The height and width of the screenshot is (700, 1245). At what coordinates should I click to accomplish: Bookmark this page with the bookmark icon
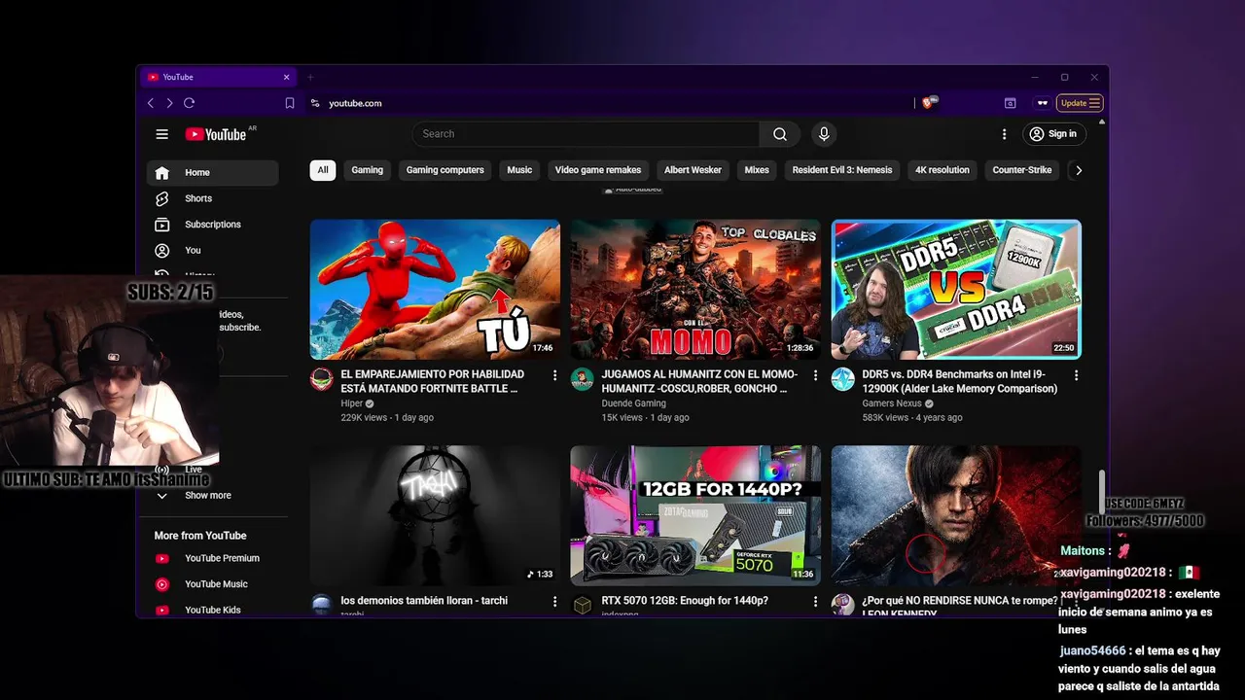pos(290,103)
